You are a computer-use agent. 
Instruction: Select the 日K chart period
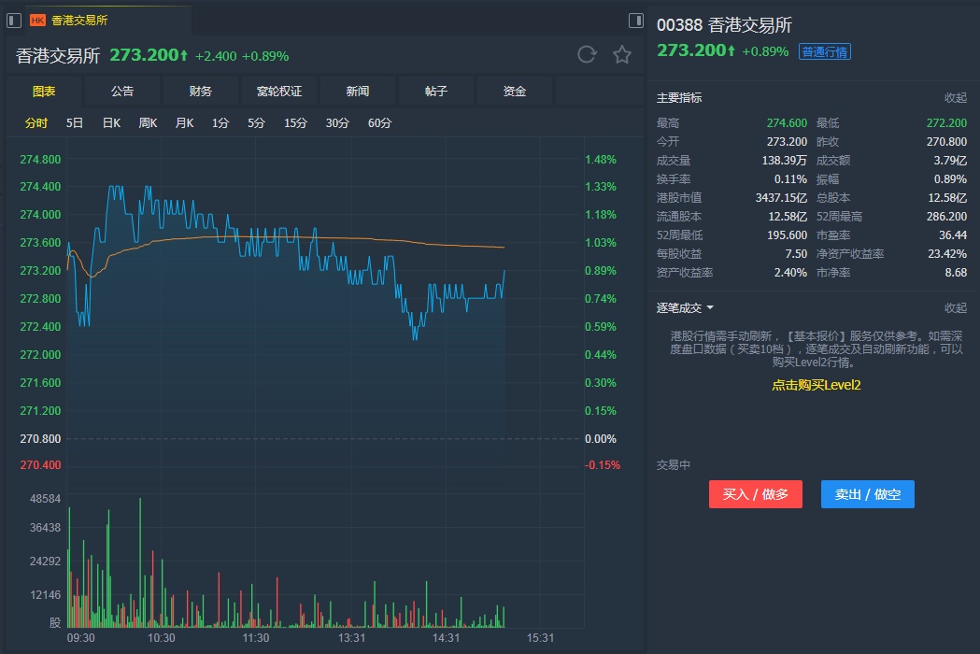(111, 122)
